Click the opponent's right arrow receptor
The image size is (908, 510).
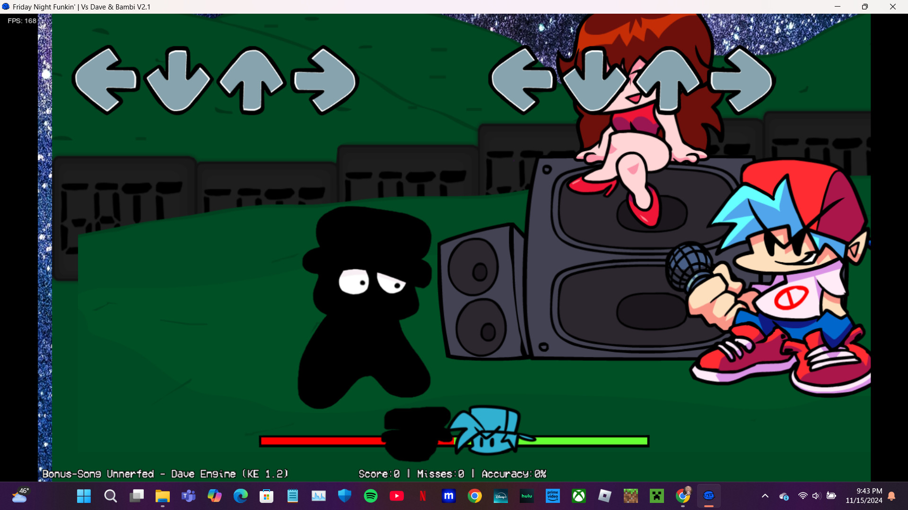324,80
